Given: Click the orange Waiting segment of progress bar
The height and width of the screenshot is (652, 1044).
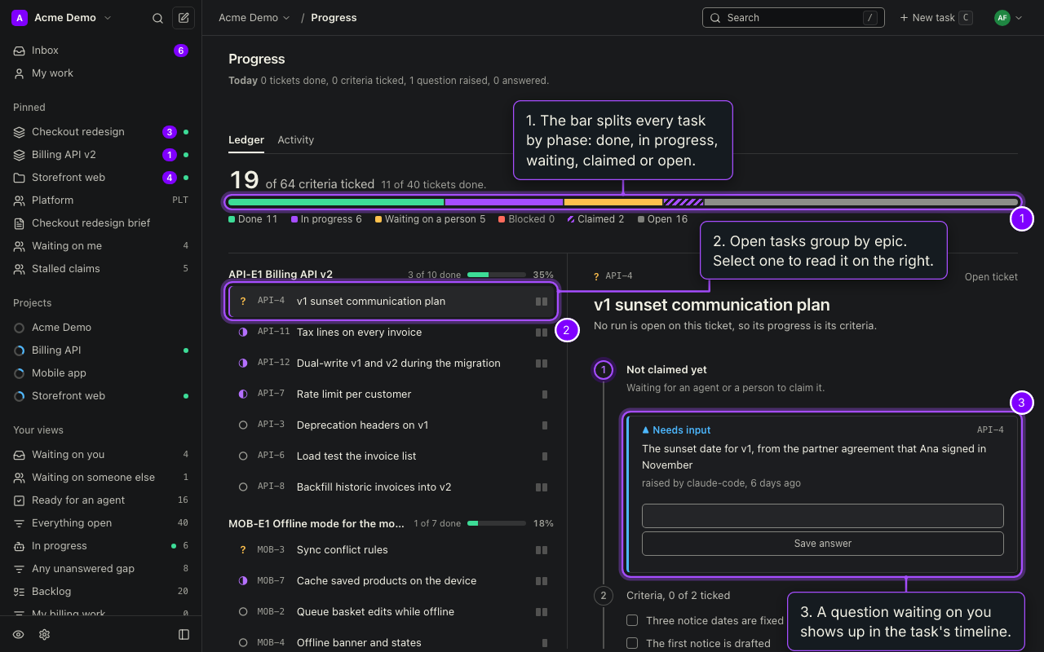Looking at the screenshot, I should [613, 202].
